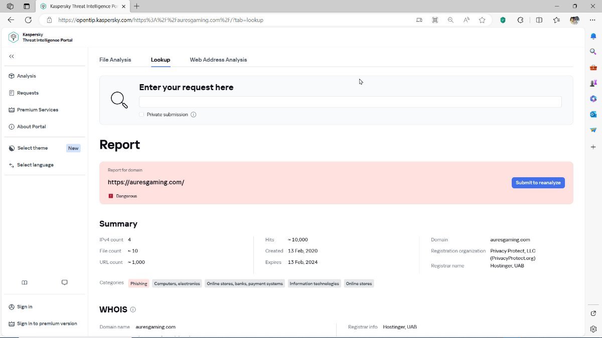Click the browser profile avatar
Viewport: 602px width, 338px height.
coord(574,20)
